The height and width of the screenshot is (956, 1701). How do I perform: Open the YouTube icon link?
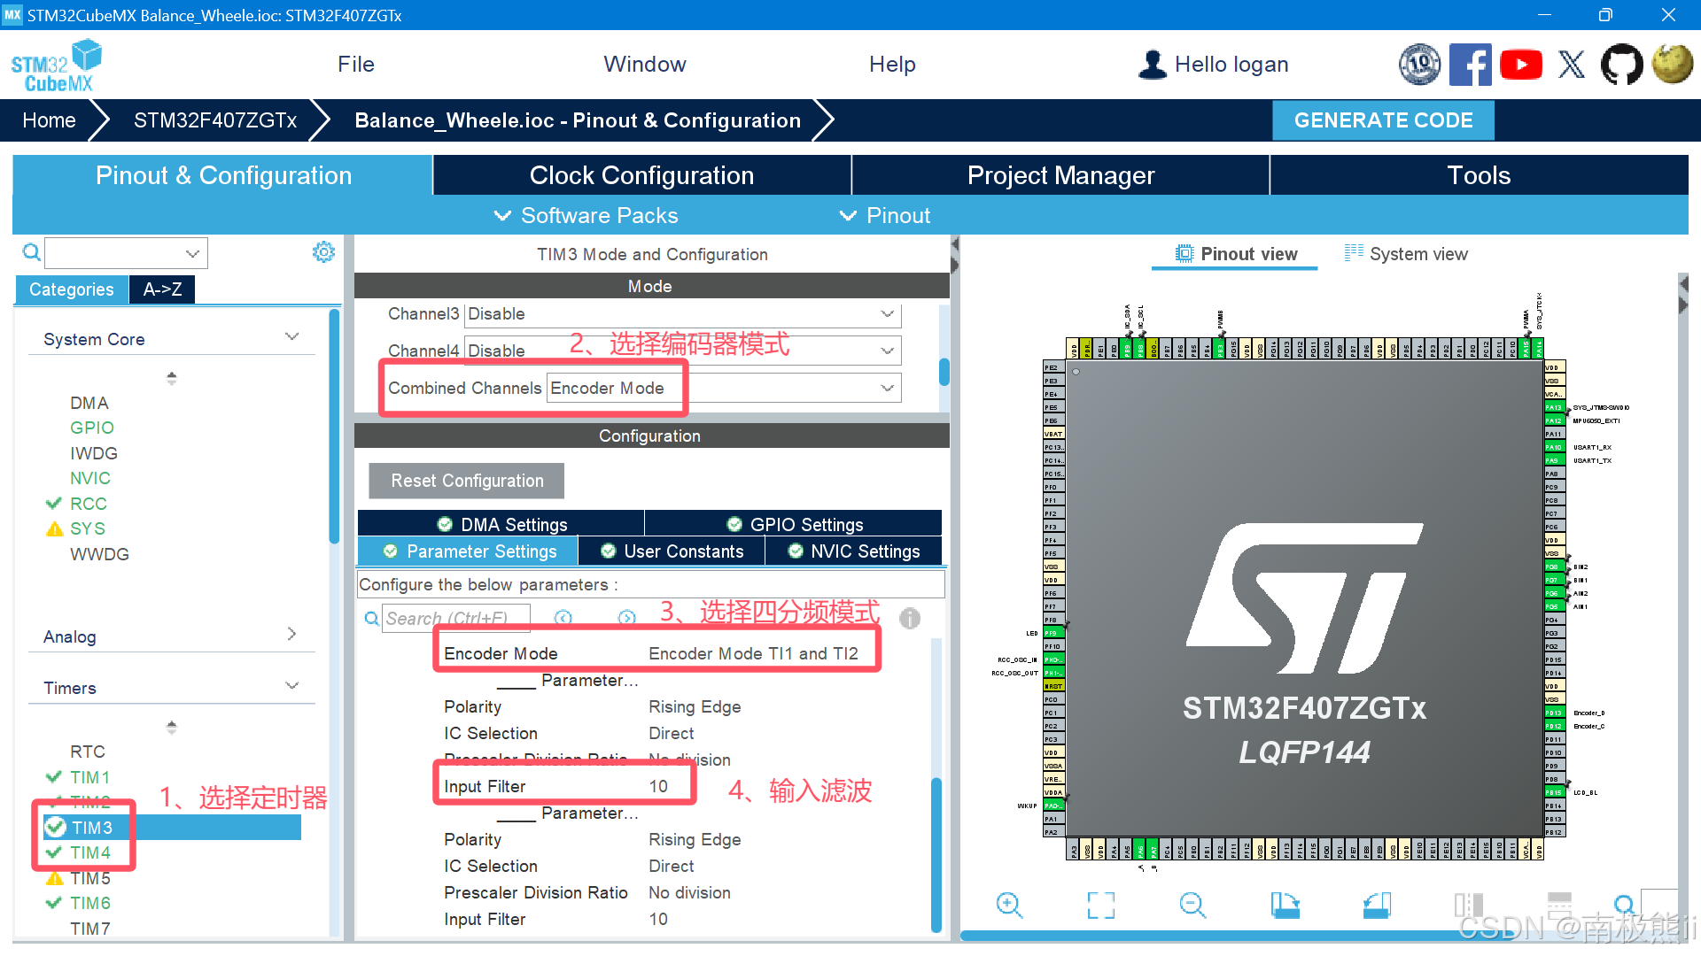1521,65
